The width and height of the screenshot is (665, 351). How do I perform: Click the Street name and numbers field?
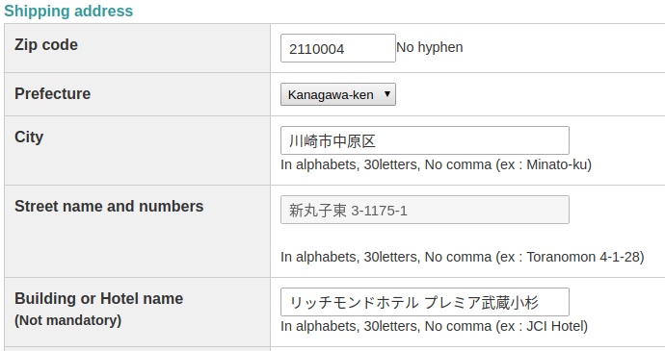pos(424,210)
